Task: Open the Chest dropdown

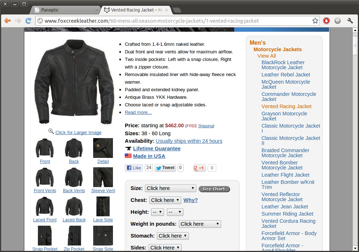Action: click(165, 200)
